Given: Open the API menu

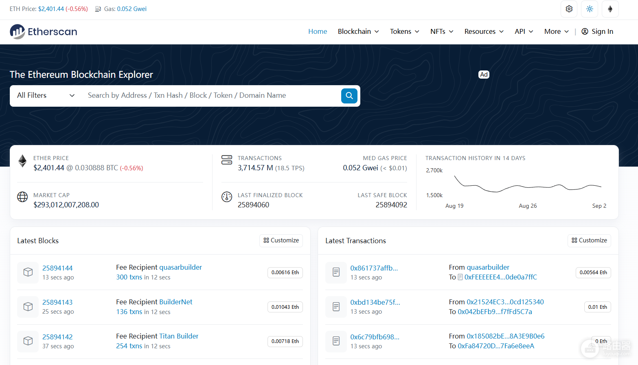Looking at the screenshot, I should tap(524, 31).
